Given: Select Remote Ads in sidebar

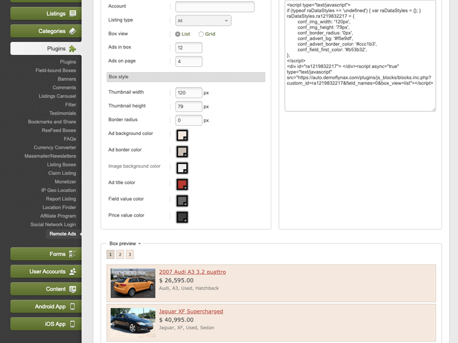Looking at the screenshot, I should point(62,234).
